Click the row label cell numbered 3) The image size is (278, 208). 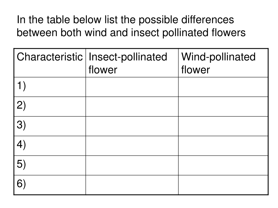click(x=50, y=126)
